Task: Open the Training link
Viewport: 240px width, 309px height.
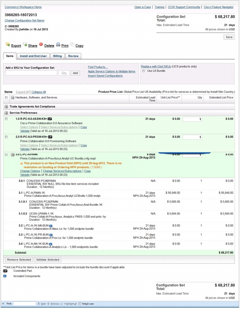Action: click(x=159, y=7)
